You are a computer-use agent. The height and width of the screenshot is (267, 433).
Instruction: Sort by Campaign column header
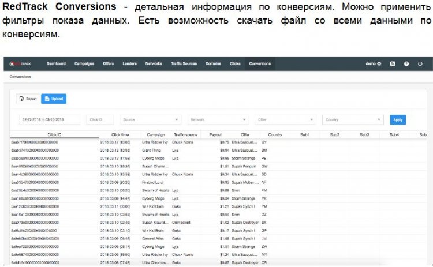(x=156, y=134)
